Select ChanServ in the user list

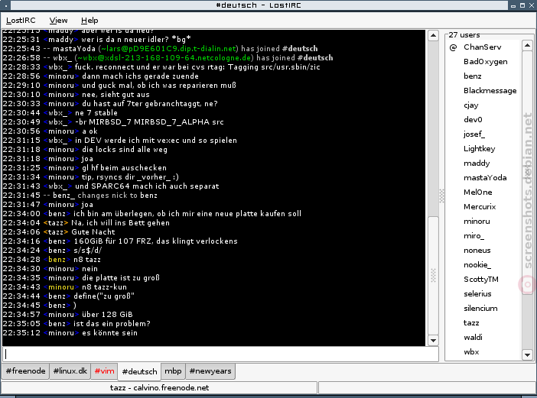click(482, 47)
